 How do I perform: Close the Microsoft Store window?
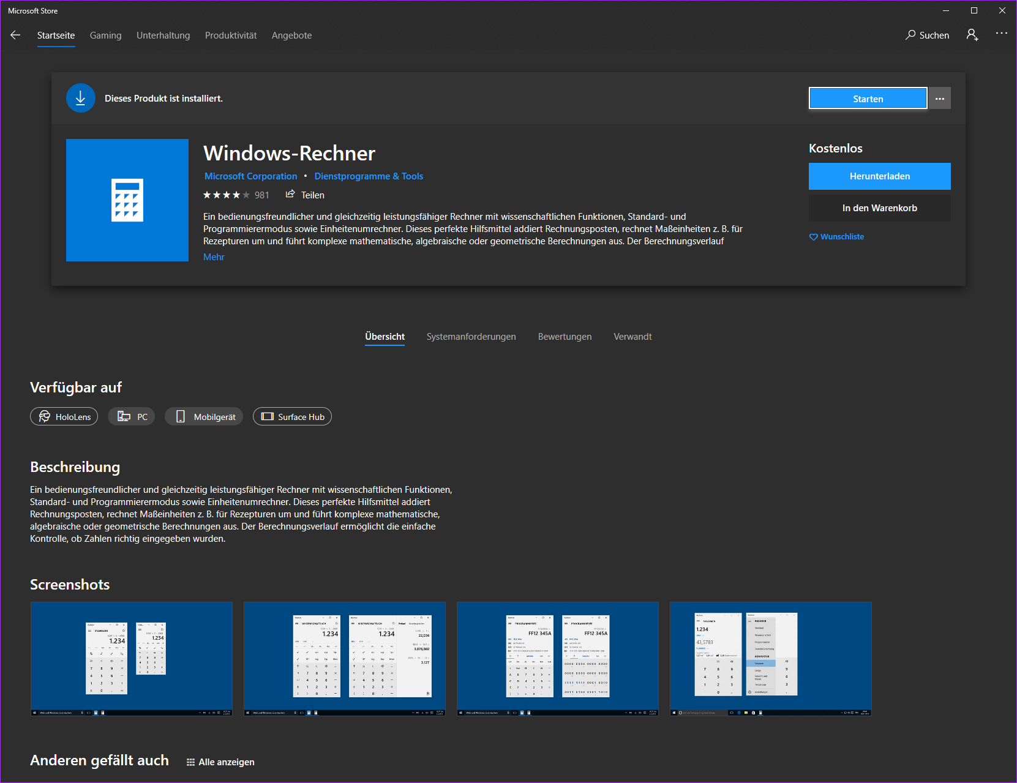click(x=1002, y=10)
